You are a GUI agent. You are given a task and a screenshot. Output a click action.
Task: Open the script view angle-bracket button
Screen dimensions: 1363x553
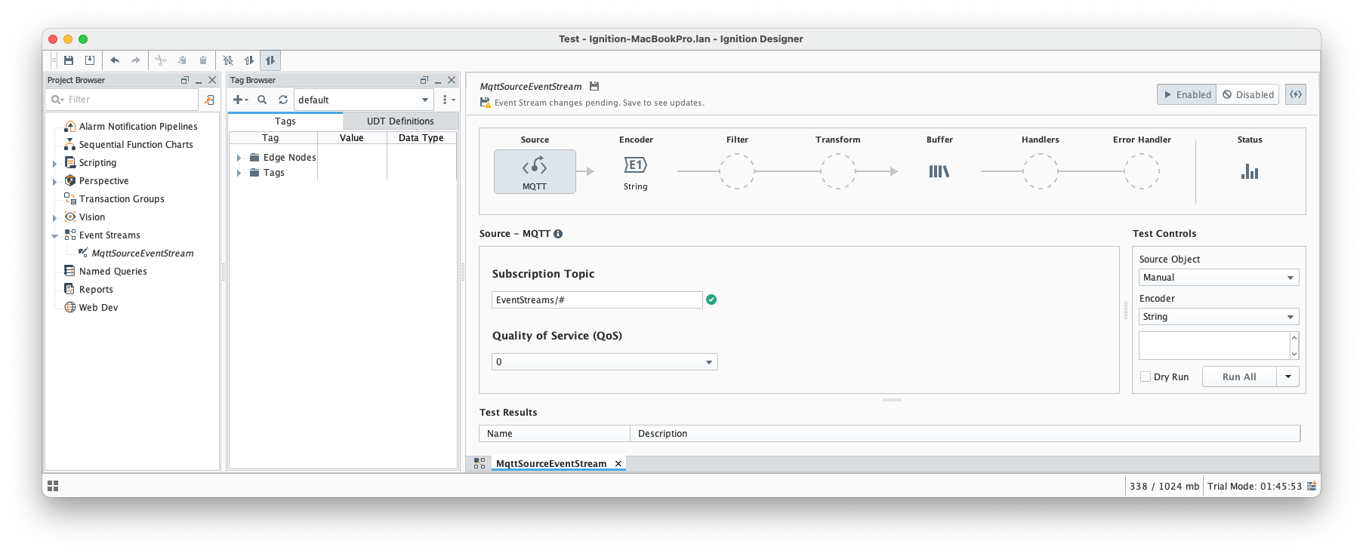tap(1296, 94)
